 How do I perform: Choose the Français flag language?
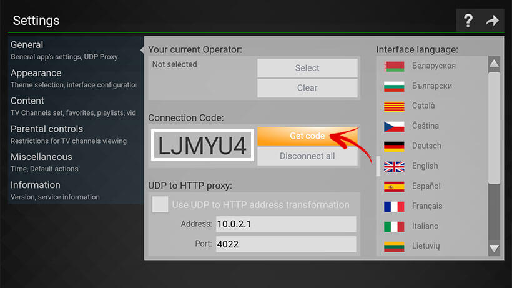click(394, 206)
